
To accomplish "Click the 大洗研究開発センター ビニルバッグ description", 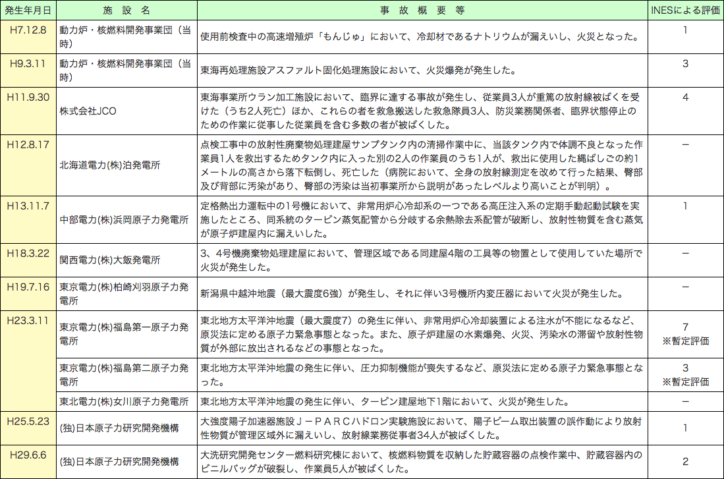I will click(x=421, y=461).
